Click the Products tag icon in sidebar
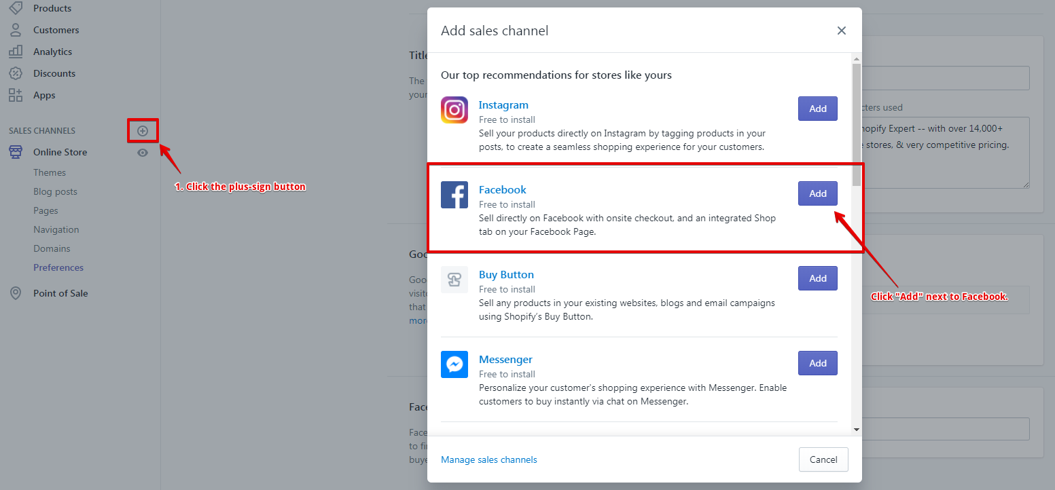Viewport: 1055px width, 490px height. (x=16, y=8)
